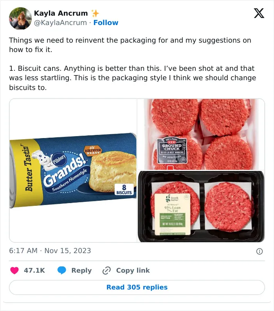The width and height of the screenshot is (274, 311).
Task: Click the Reply text button
Action: [x=81, y=270]
